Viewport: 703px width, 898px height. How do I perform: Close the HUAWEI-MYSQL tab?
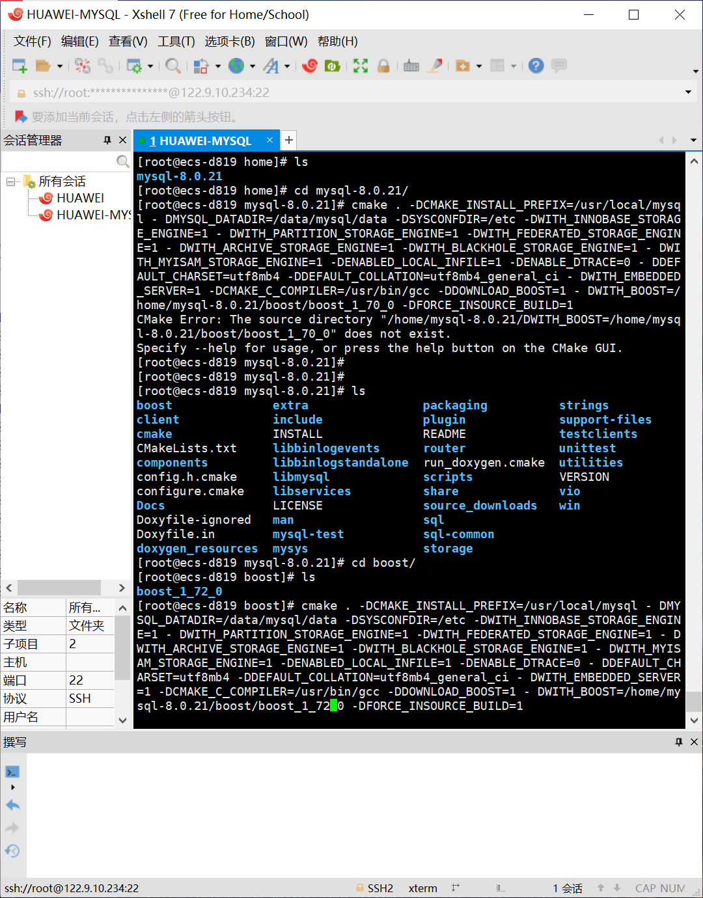click(269, 140)
